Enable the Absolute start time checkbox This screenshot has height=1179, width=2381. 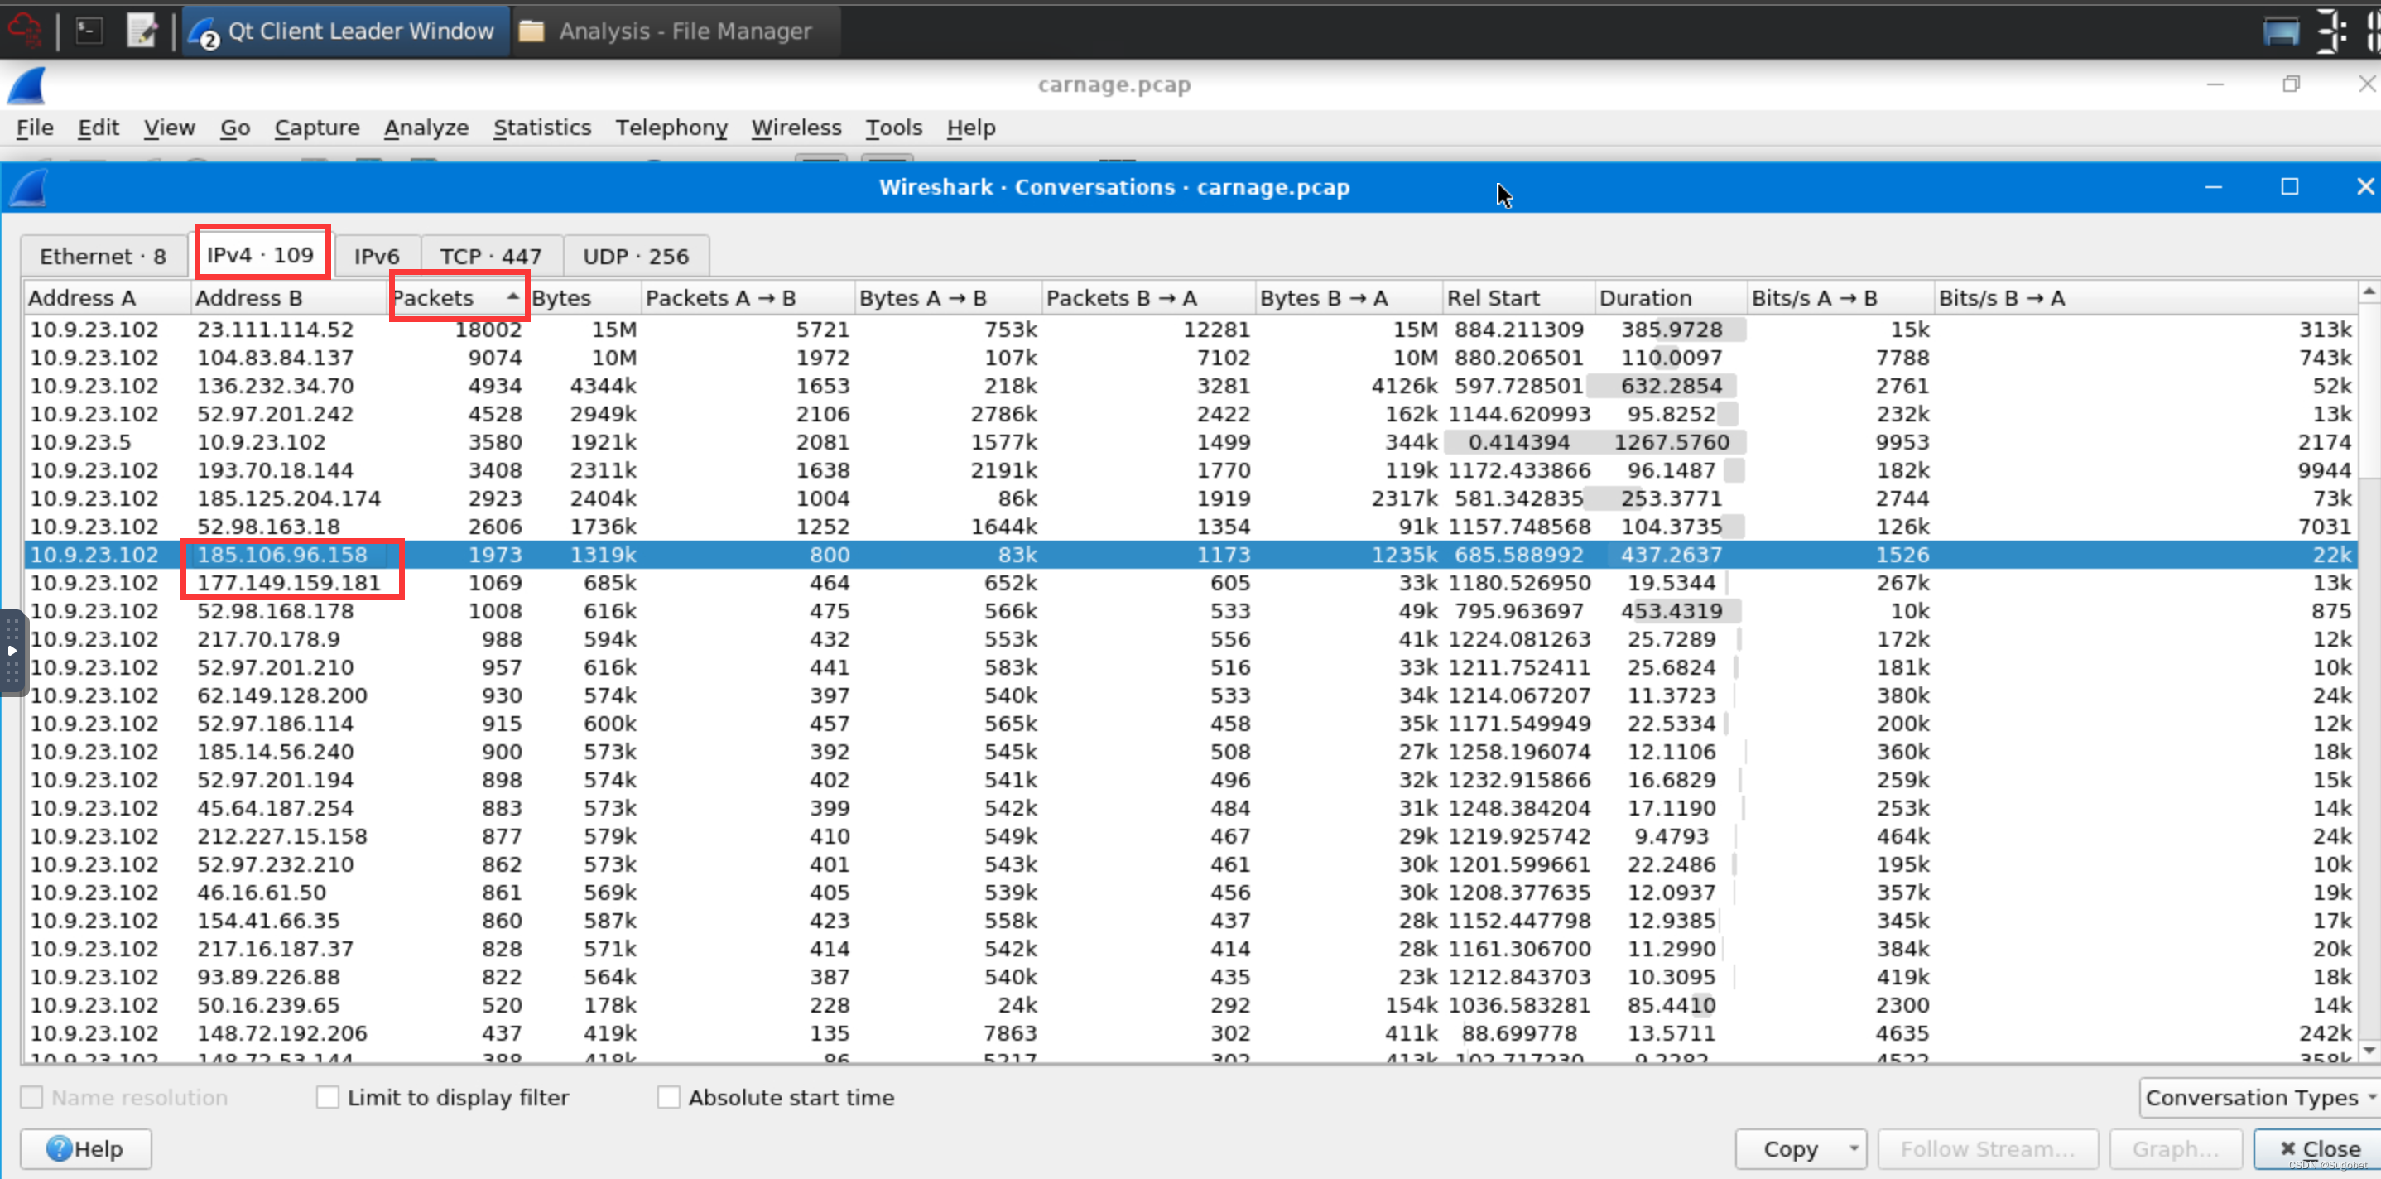pyautogui.click(x=668, y=1098)
